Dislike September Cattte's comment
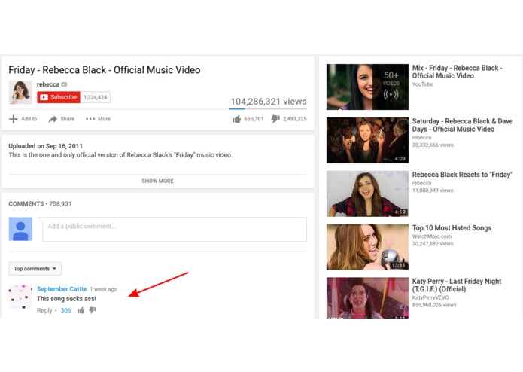Viewport: 523px width, 372px height. pyautogui.click(x=93, y=310)
